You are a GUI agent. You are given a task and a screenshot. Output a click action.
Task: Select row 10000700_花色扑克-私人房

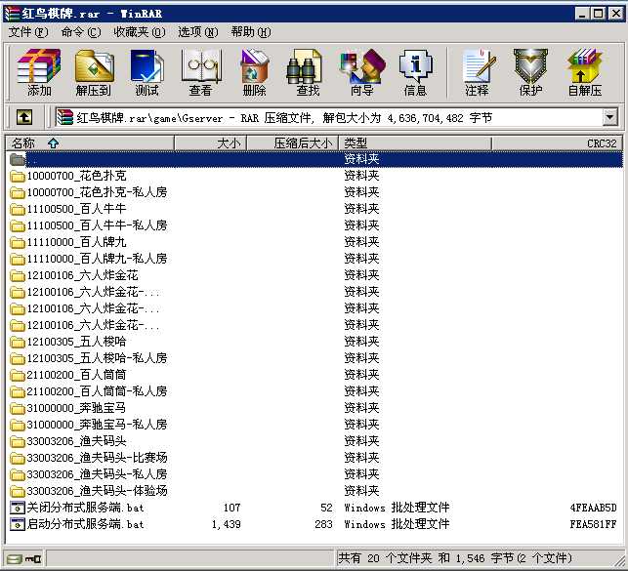click(x=314, y=192)
